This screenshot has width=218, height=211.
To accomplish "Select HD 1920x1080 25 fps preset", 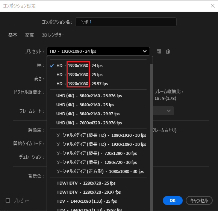I will point(98,75).
